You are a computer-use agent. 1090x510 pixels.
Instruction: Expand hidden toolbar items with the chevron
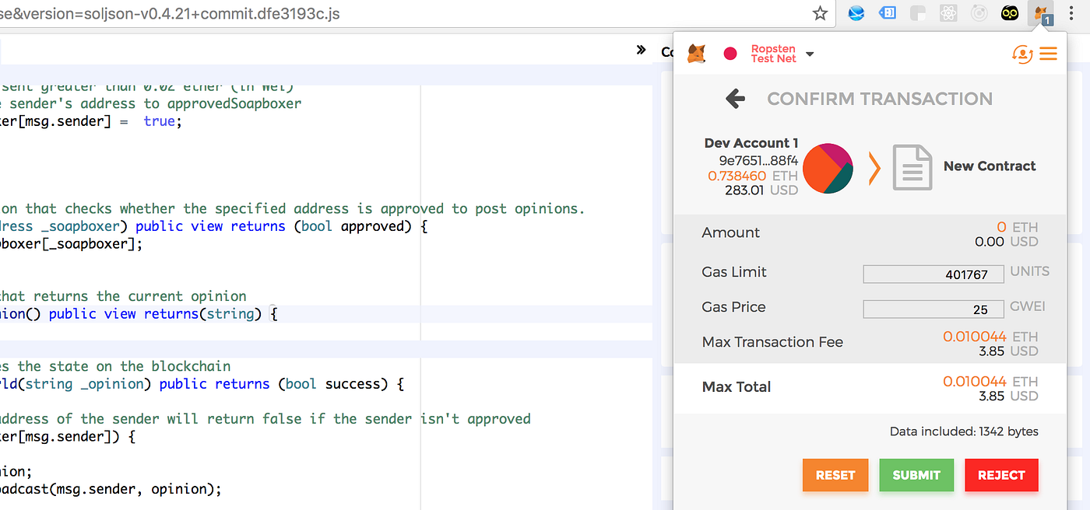[x=641, y=49]
